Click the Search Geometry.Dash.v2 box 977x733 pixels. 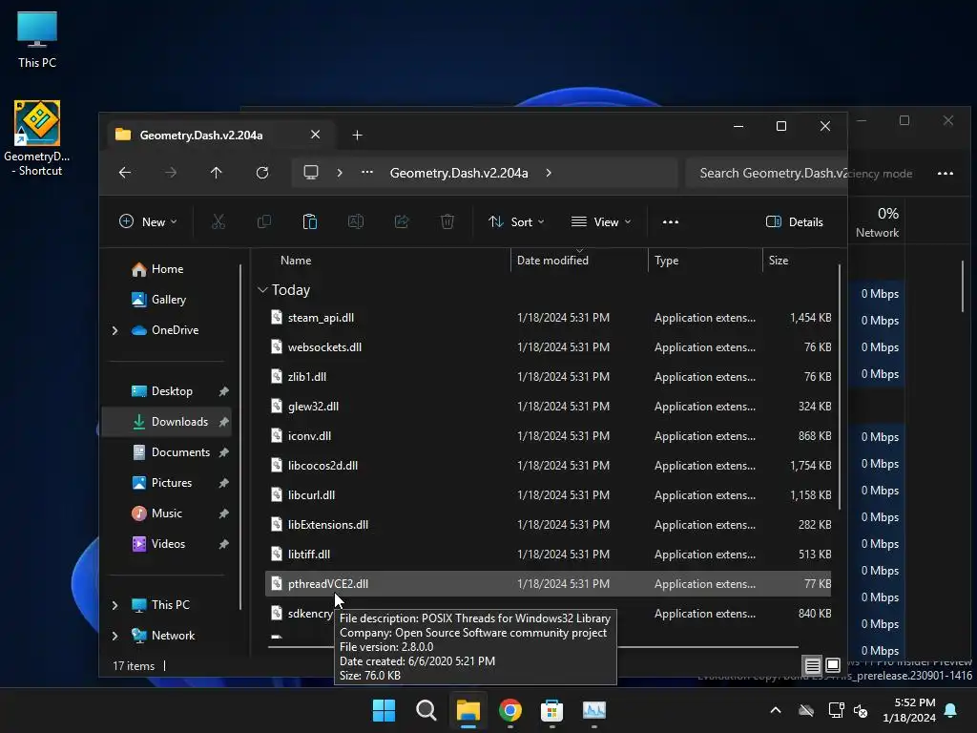pyautogui.click(x=766, y=173)
